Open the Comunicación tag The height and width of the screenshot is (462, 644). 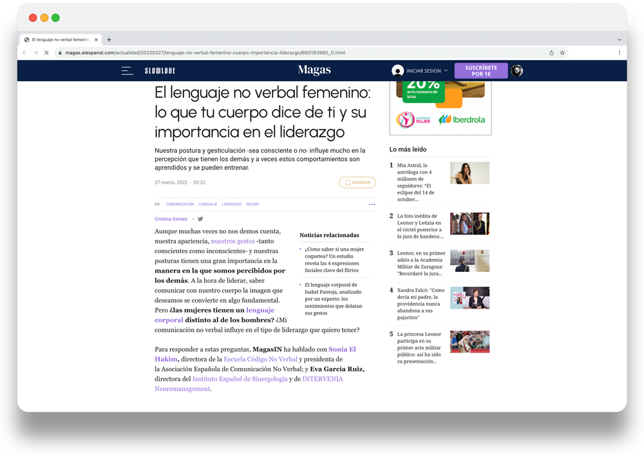(x=180, y=204)
